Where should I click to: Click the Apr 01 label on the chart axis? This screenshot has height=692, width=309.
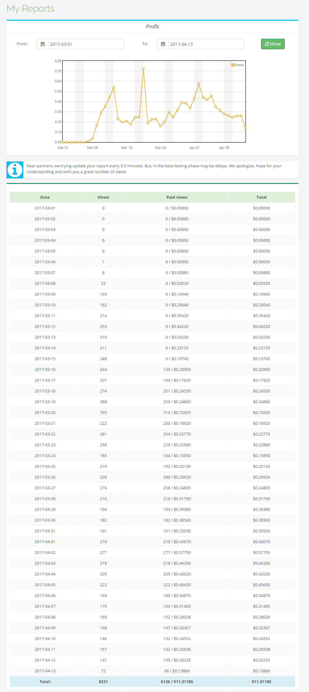tap(194, 148)
